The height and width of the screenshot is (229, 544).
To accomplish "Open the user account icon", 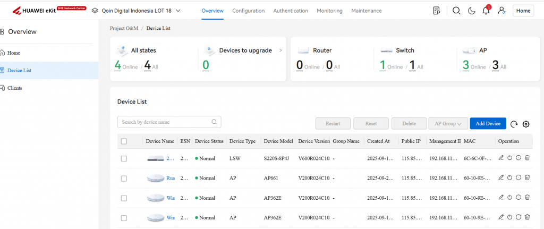I will coord(501,11).
